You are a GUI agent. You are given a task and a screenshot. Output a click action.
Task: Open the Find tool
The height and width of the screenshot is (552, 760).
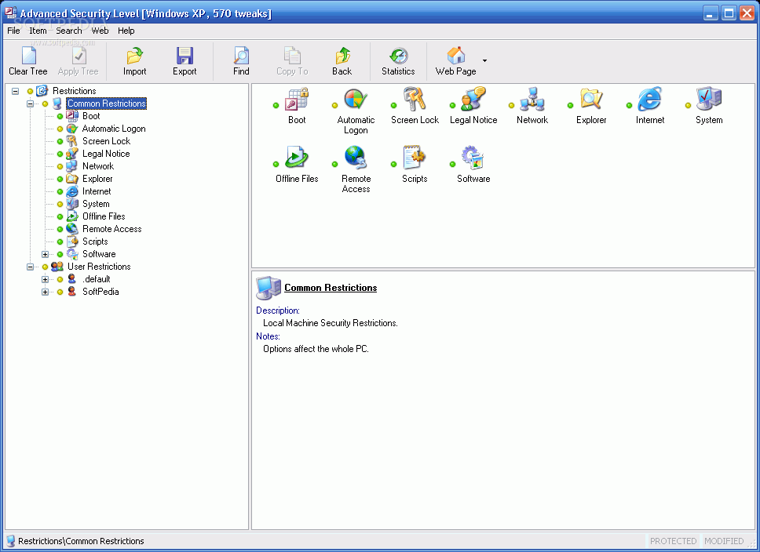pyautogui.click(x=241, y=61)
